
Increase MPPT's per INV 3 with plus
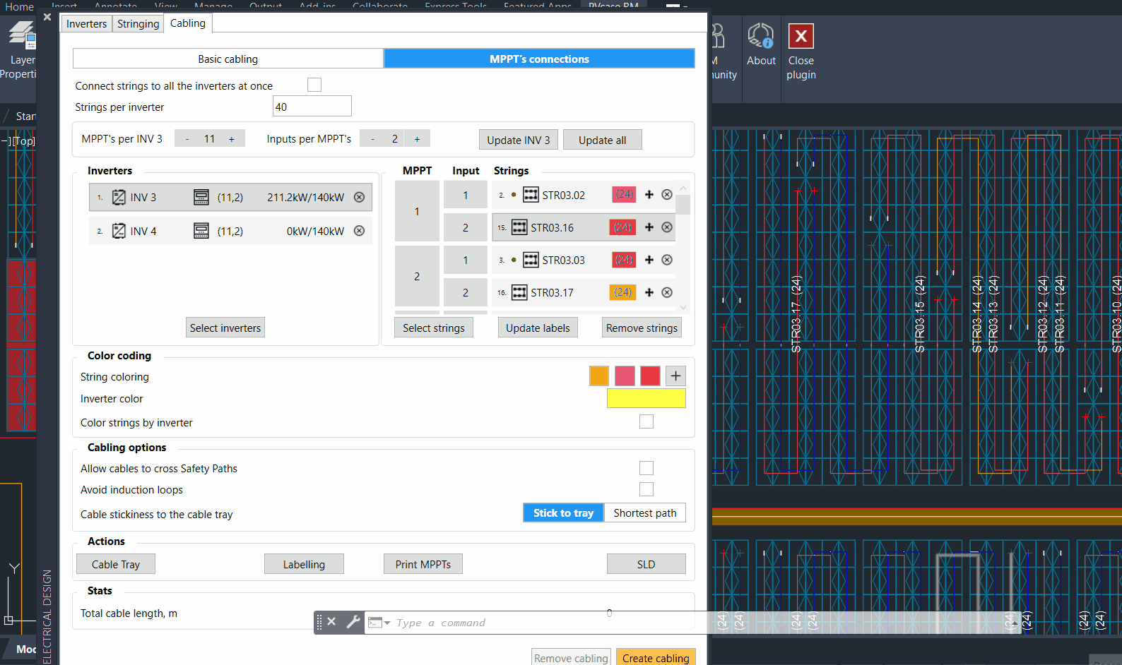click(231, 139)
